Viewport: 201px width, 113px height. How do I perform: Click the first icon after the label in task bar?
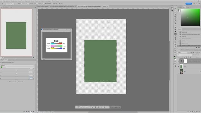click(x=92, y=107)
